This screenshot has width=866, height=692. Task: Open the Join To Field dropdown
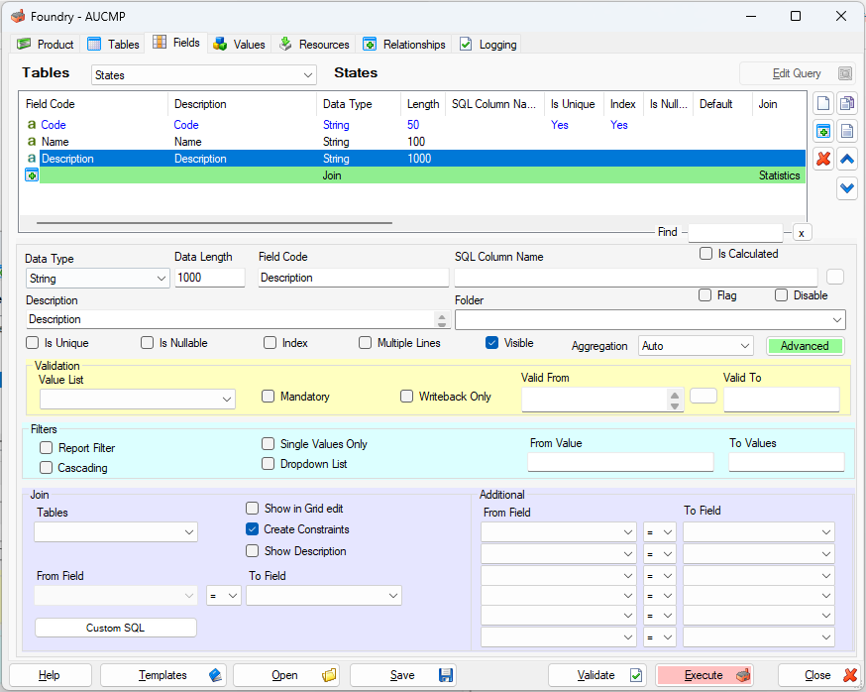tap(324, 596)
